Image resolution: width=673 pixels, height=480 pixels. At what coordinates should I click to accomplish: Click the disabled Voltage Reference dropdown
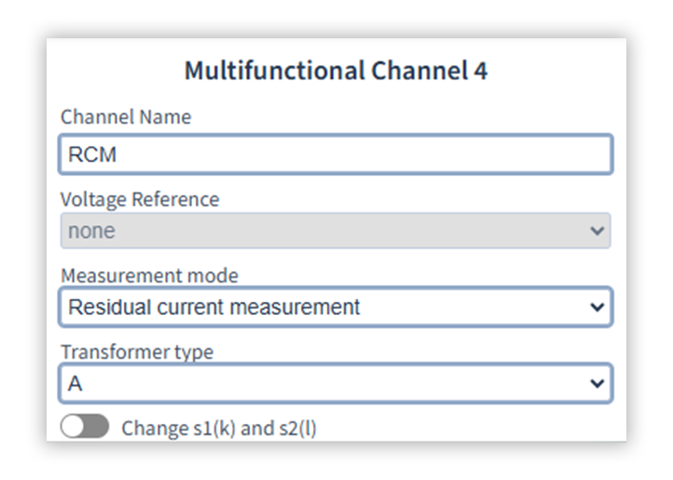[x=336, y=231]
